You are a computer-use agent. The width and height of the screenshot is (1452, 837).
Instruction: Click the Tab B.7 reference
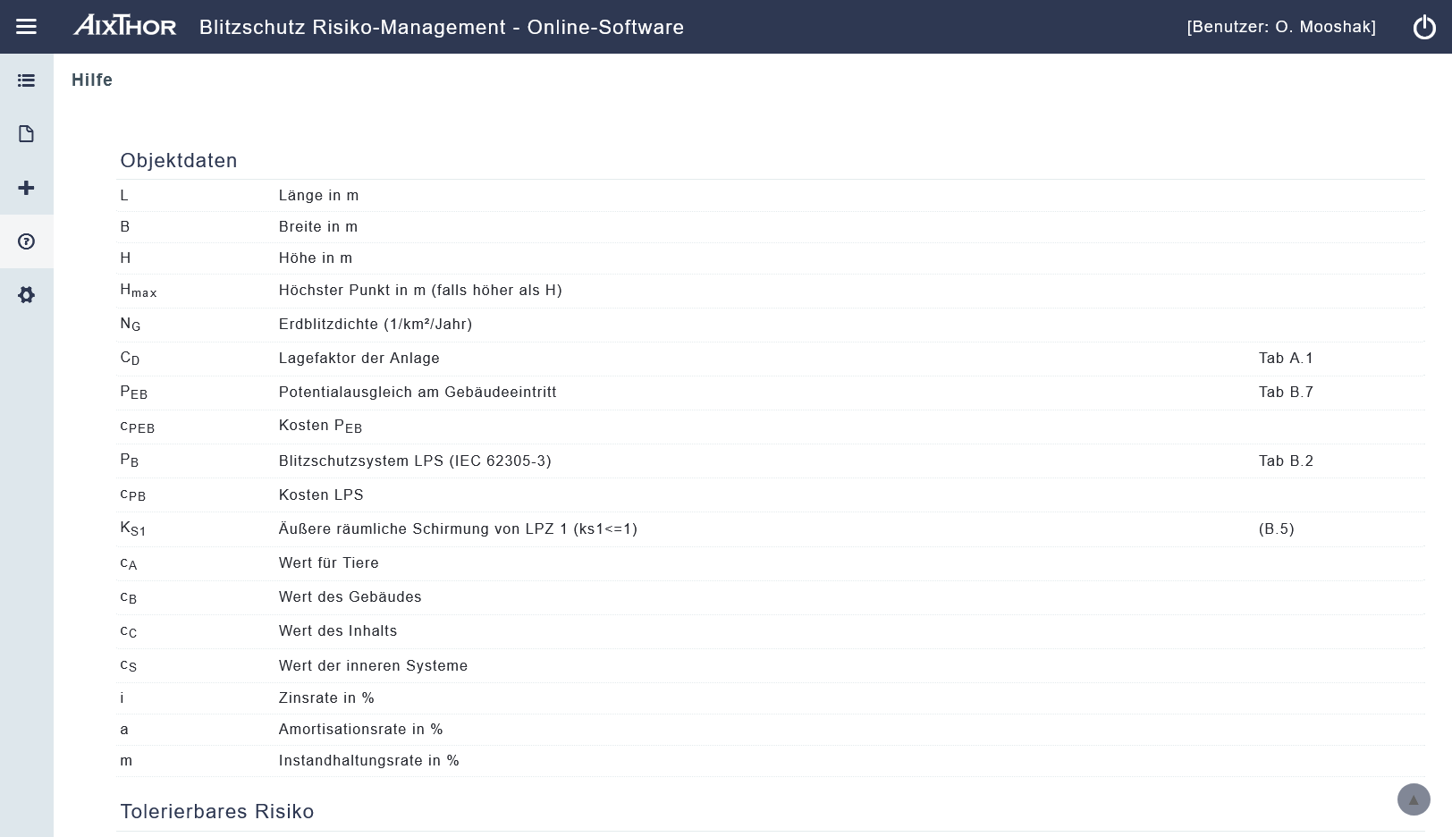[1285, 393]
